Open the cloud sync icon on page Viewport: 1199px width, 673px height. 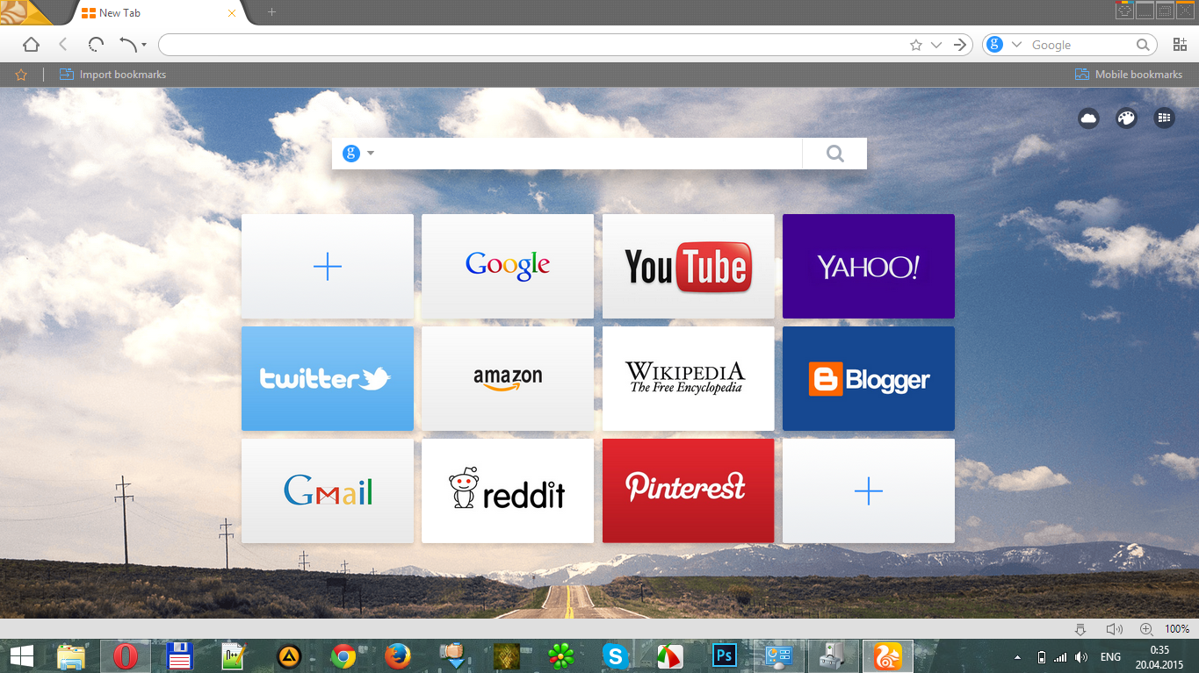pos(1088,118)
